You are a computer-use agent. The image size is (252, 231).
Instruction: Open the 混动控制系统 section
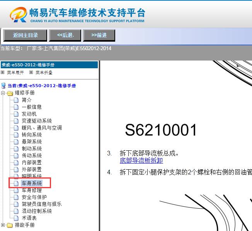(x=37, y=211)
